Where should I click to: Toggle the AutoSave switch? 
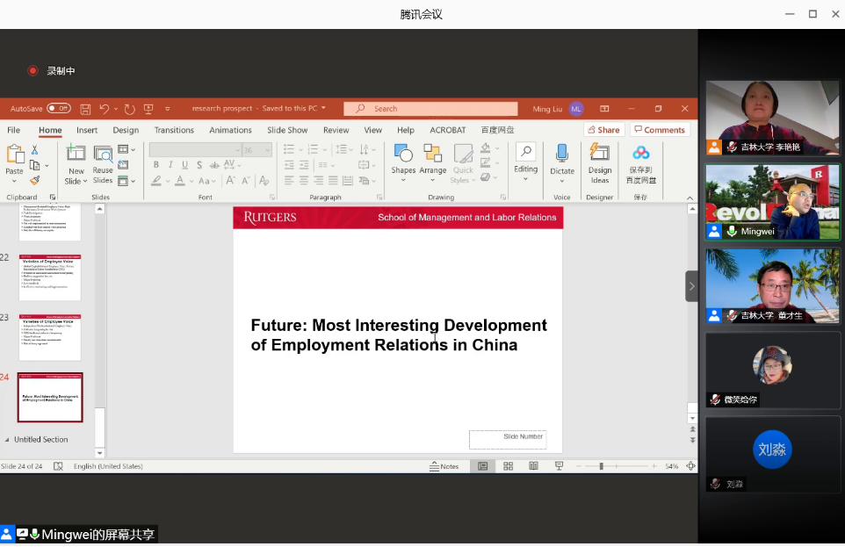coord(59,109)
